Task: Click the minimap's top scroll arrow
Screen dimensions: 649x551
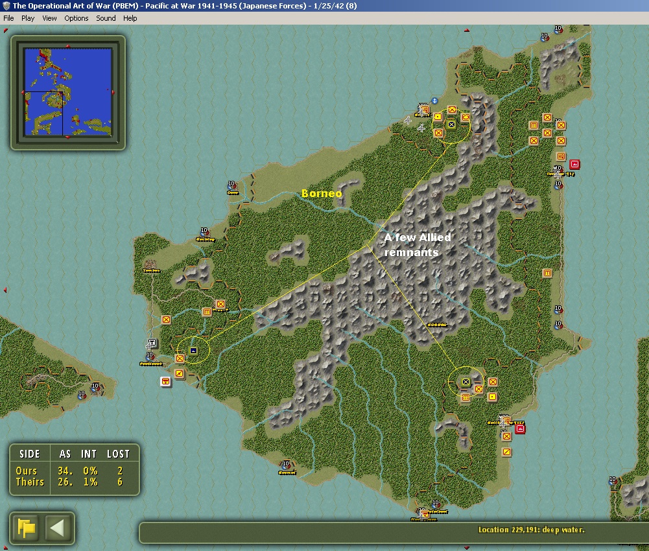Action: [x=68, y=47]
